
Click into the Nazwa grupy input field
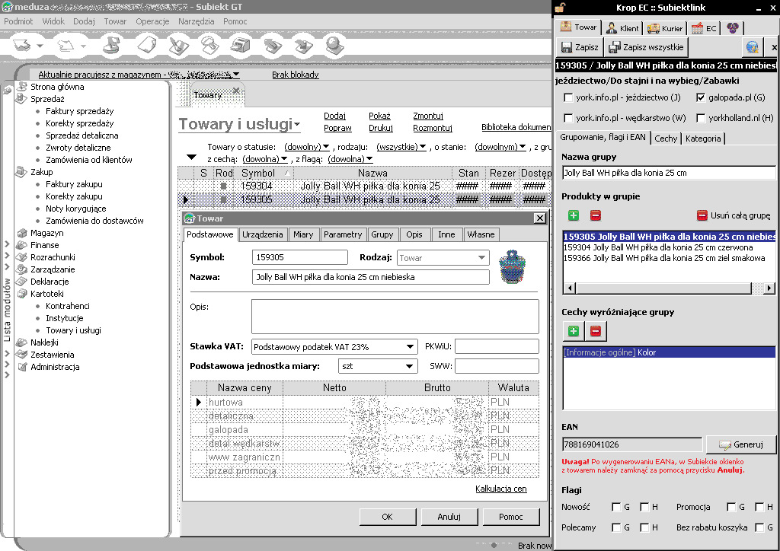tap(668, 173)
